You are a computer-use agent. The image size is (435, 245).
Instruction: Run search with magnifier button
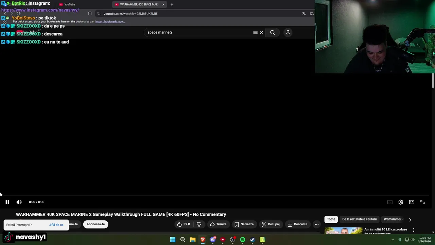point(273,32)
